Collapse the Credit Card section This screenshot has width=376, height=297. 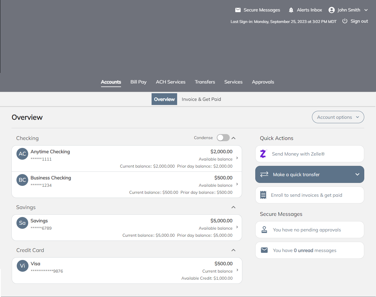pyautogui.click(x=234, y=250)
